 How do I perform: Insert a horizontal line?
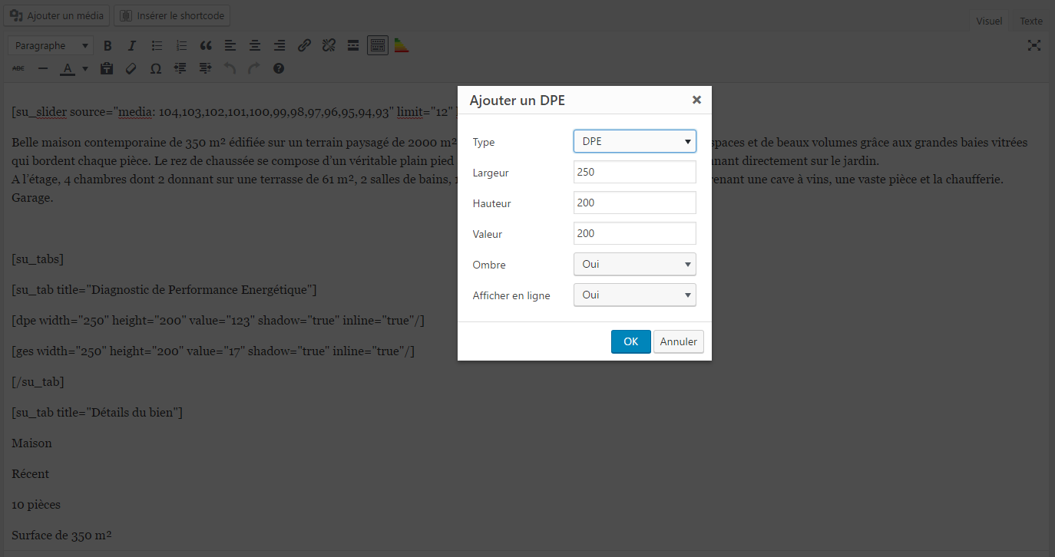click(43, 68)
